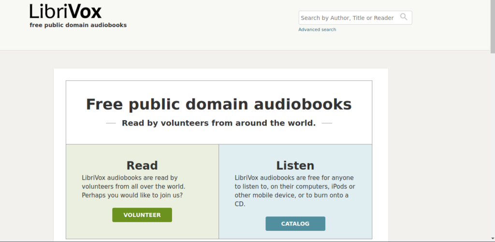
Task: Open the Advanced search link
Action: pos(317,29)
